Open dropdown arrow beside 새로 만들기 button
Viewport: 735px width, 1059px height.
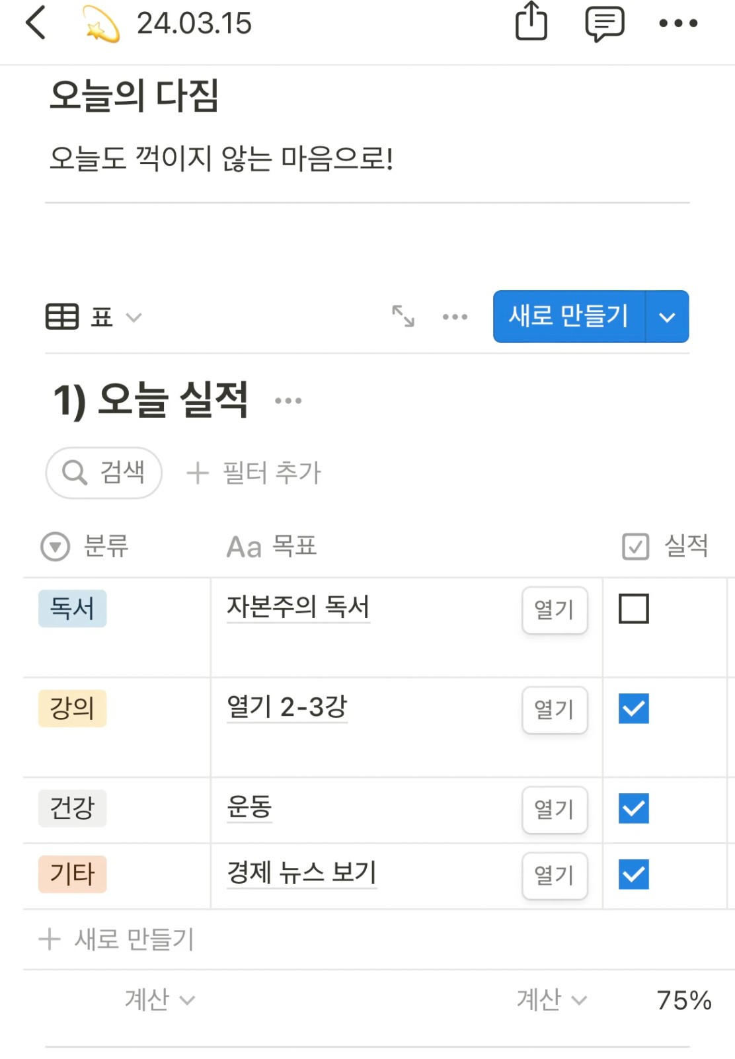(668, 317)
